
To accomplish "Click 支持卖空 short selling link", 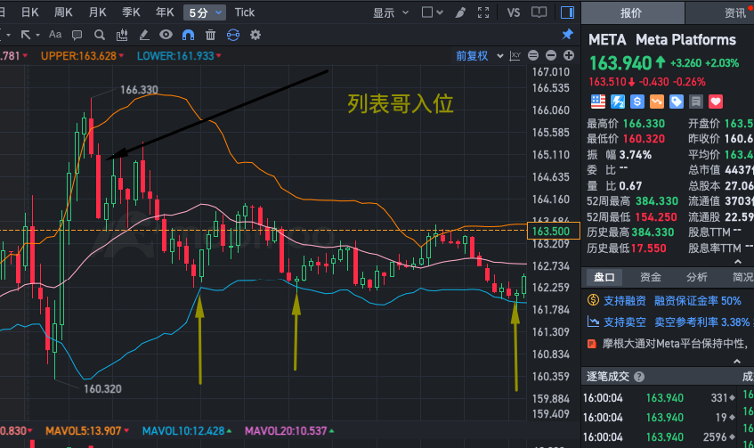I will (625, 322).
